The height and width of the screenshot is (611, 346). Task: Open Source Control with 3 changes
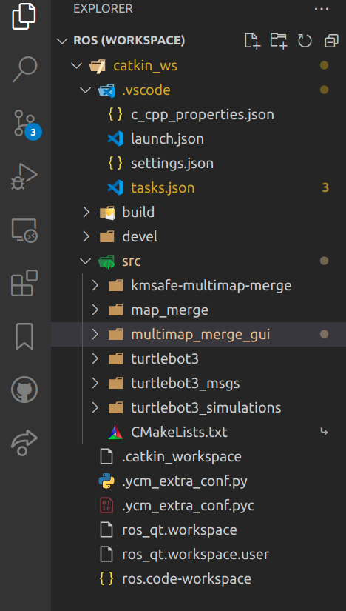point(26,124)
